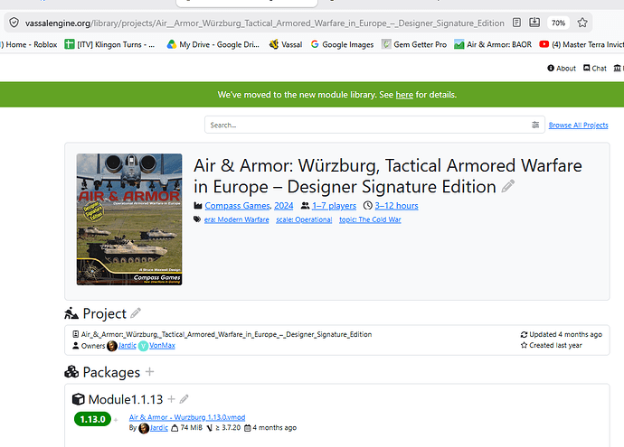Open the Vassal bookmark

click(286, 44)
